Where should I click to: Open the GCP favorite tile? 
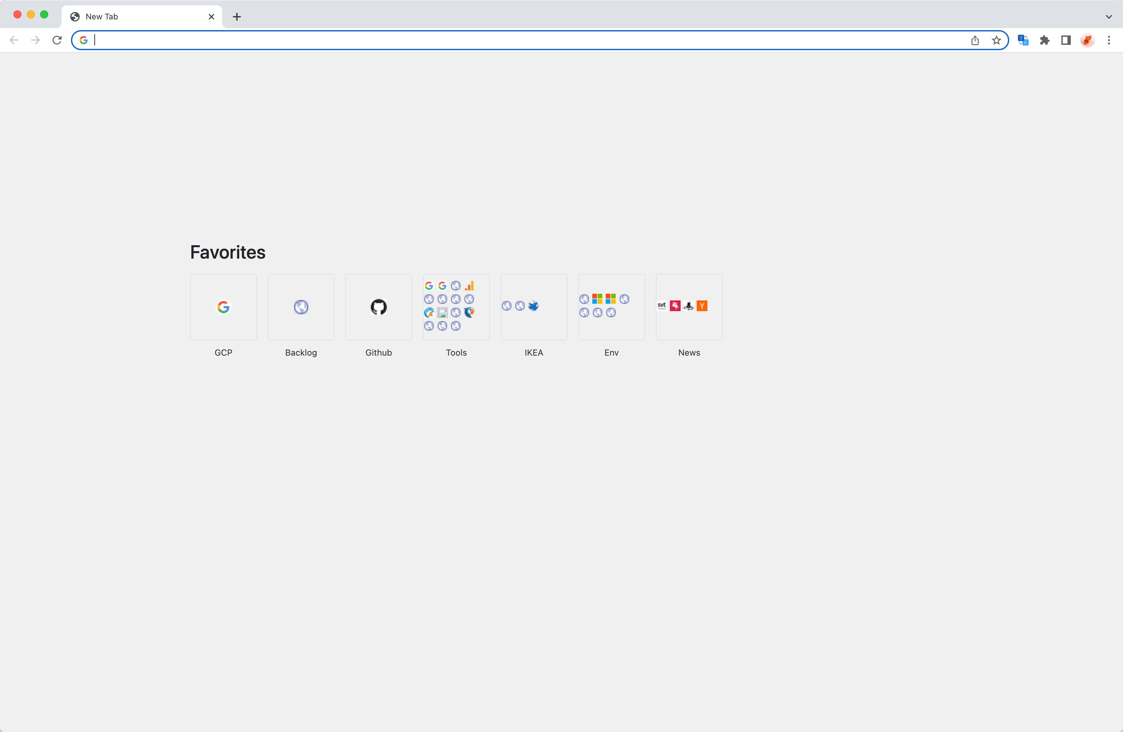tap(223, 307)
